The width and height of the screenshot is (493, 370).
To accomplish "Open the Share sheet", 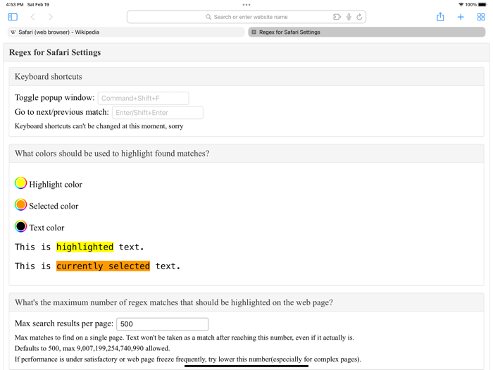I will click(440, 17).
